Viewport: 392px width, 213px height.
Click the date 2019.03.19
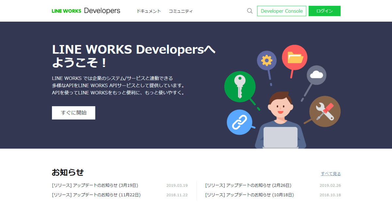(x=177, y=186)
